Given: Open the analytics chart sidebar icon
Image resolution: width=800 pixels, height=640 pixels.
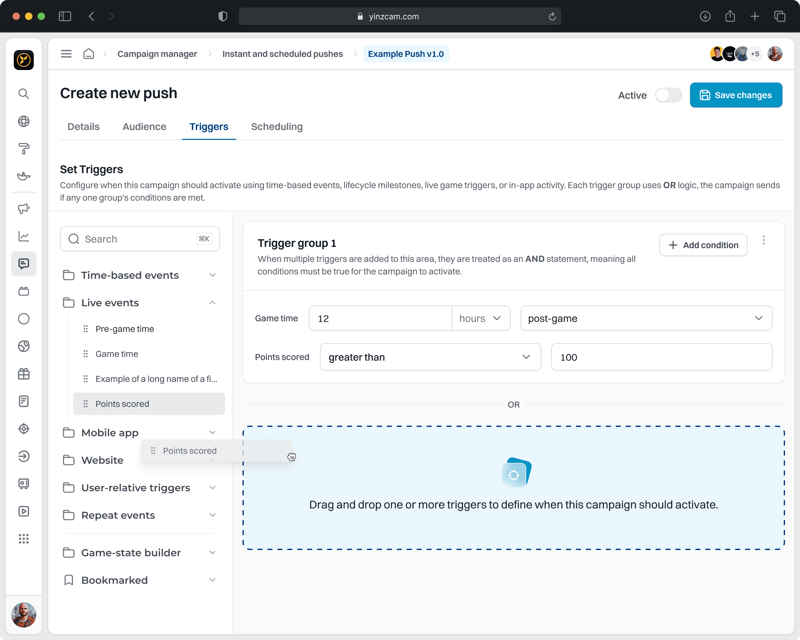Looking at the screenshot, I should click(x=24, y=236).
